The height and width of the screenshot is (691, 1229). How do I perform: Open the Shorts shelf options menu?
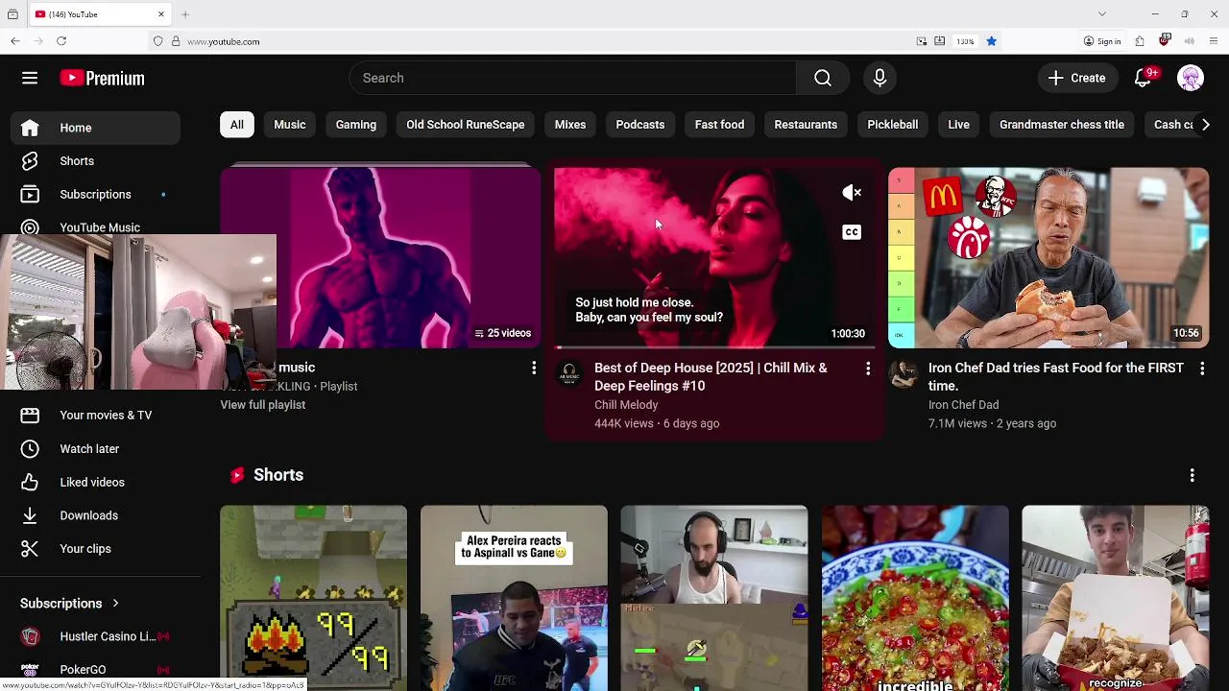(1192, 475)
